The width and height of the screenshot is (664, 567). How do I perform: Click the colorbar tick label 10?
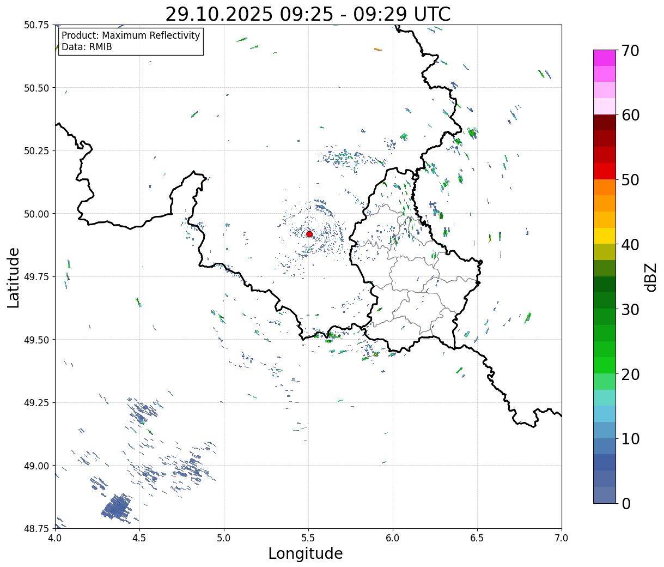pyautogui.click(x=630, y=439)
